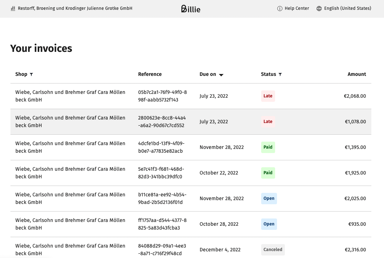Click the Late badge for the €2,068.00 invoice

click(x=268, y=96)
